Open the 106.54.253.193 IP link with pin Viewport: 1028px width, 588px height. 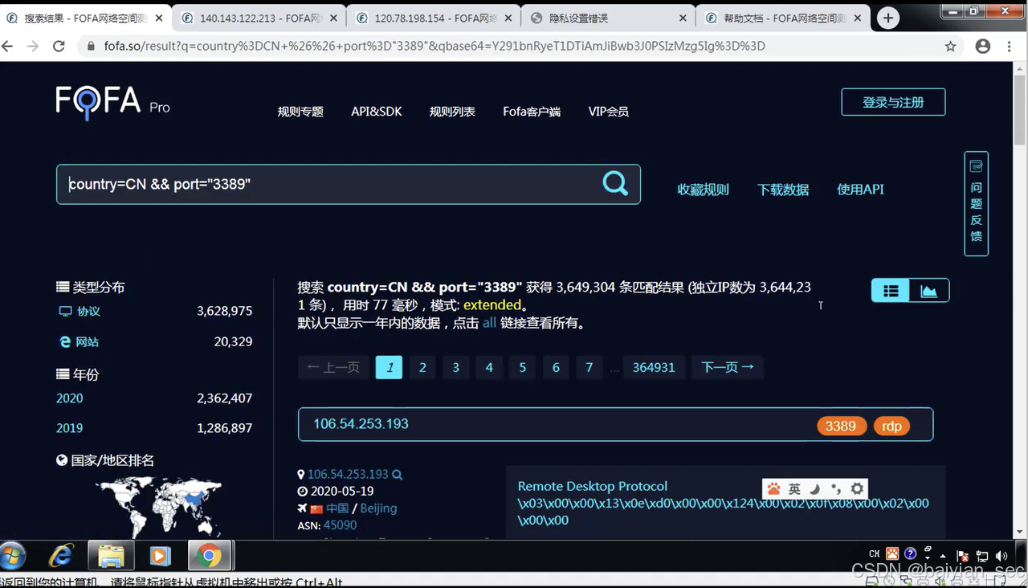(x=348, y=475)
